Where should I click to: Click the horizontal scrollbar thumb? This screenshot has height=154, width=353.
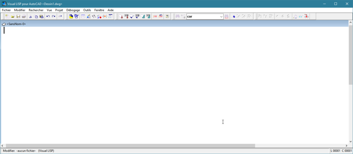click(x=130, y=146)
